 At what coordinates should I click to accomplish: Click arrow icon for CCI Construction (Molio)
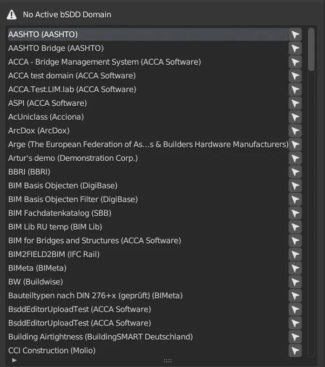(295, 350)
